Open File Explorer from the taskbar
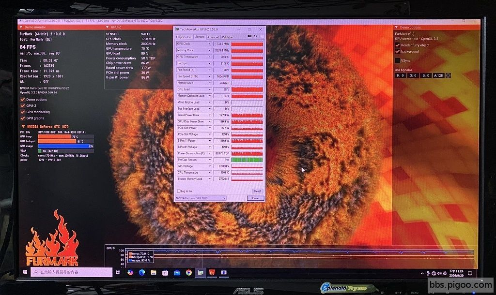496x295 pixels. point(154,272)
